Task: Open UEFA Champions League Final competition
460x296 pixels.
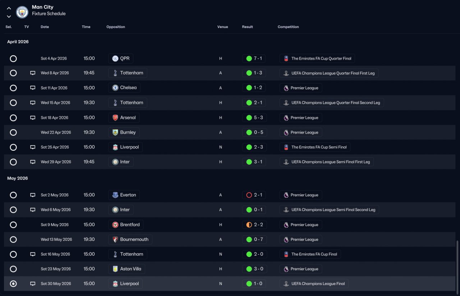Action: (314, 284)
